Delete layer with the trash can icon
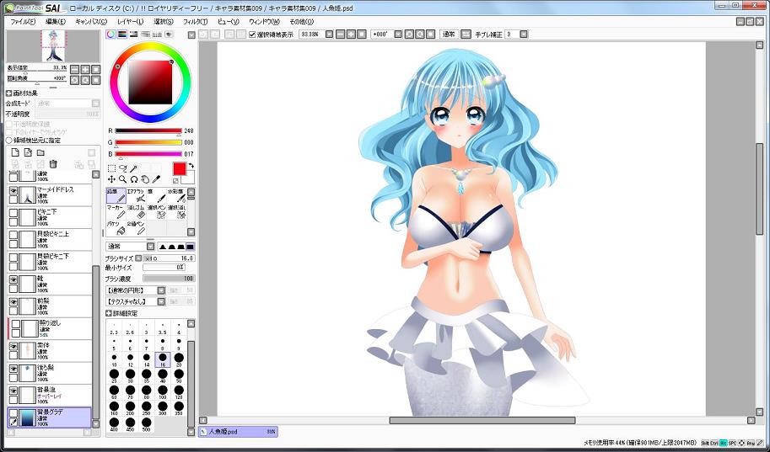The image size is (770, 452). coord(53,164)
